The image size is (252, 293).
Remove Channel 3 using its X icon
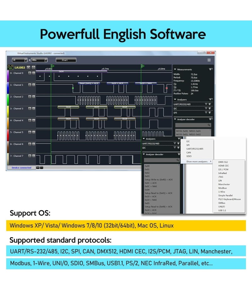point(34,108)
